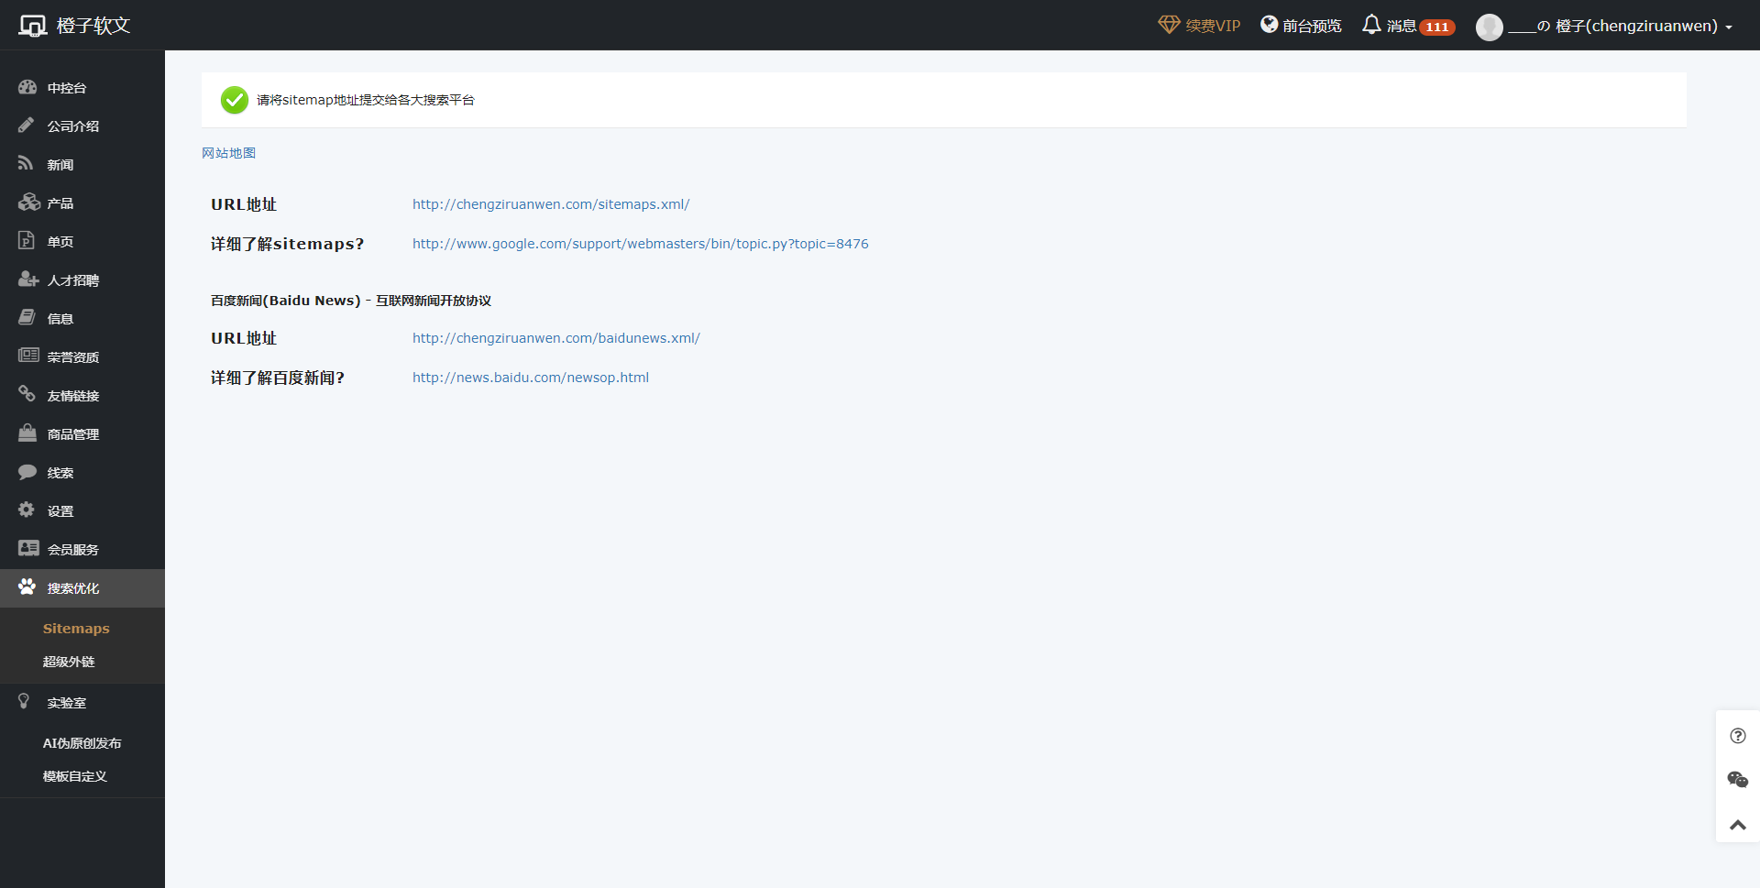Open the WeChat contact icon
The image size is (1760, 888).
(x=1738, y=780)
